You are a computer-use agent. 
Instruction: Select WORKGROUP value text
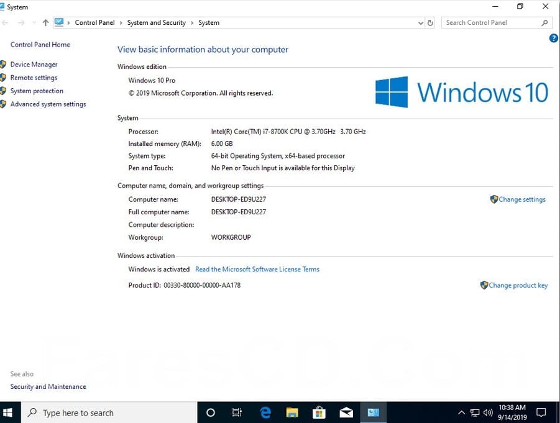(x=231, y=237)
